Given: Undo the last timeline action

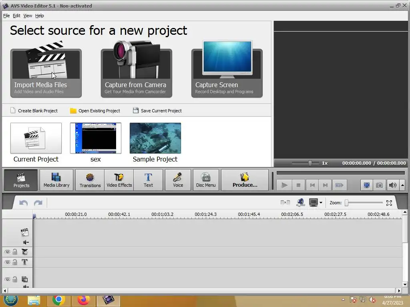Looking at the screenshot, I should click(24, 203).
